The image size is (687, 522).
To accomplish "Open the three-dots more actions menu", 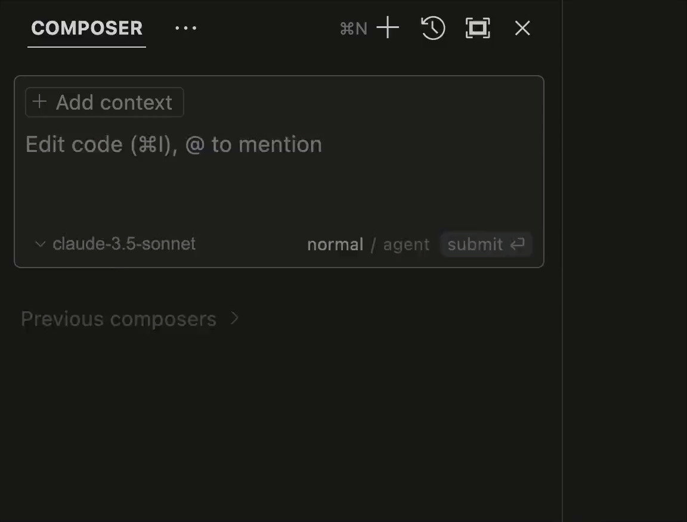I will coord(185,28).
